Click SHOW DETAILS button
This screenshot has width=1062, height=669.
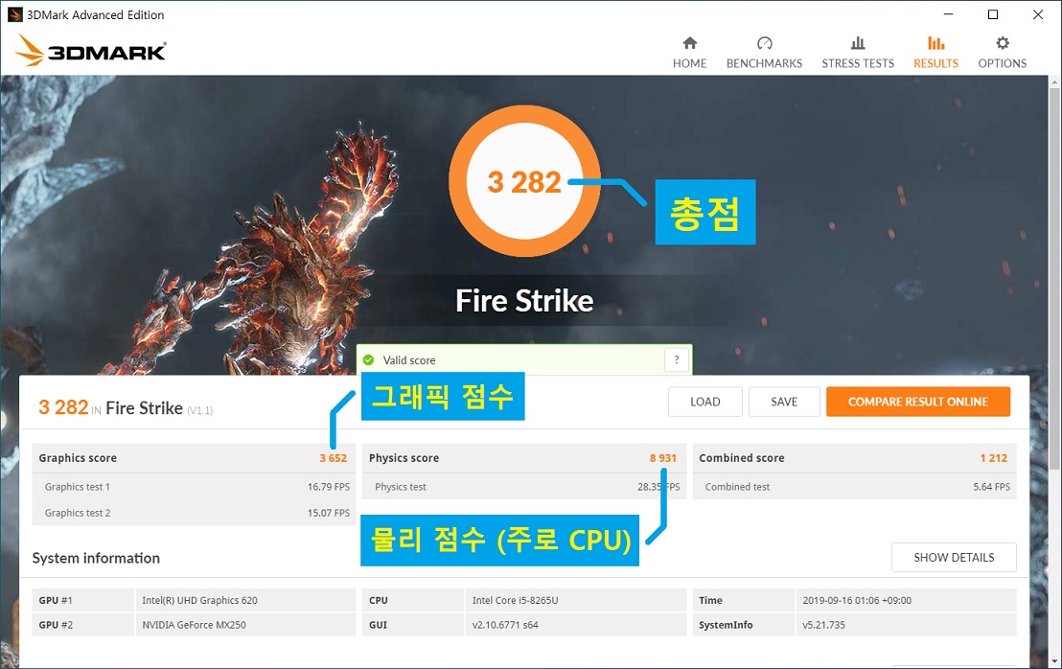pos(954,557)
